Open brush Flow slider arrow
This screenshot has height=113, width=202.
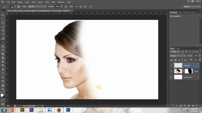[x=81, y=7]
